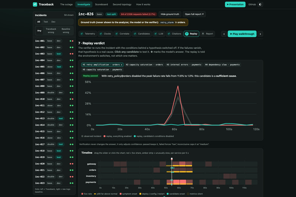The height and width of the screenshot is (197, 296).
Task: Click the observed incident legend entry
Action: [x=91, y=136]
